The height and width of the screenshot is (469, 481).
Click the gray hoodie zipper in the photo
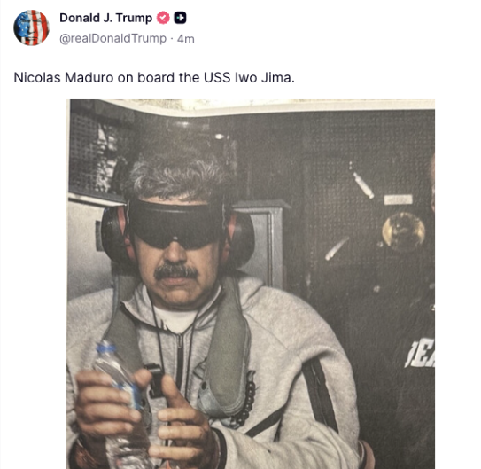(x=180, y=365)
